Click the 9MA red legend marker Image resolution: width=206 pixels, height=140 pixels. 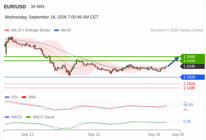coord(24,97)
